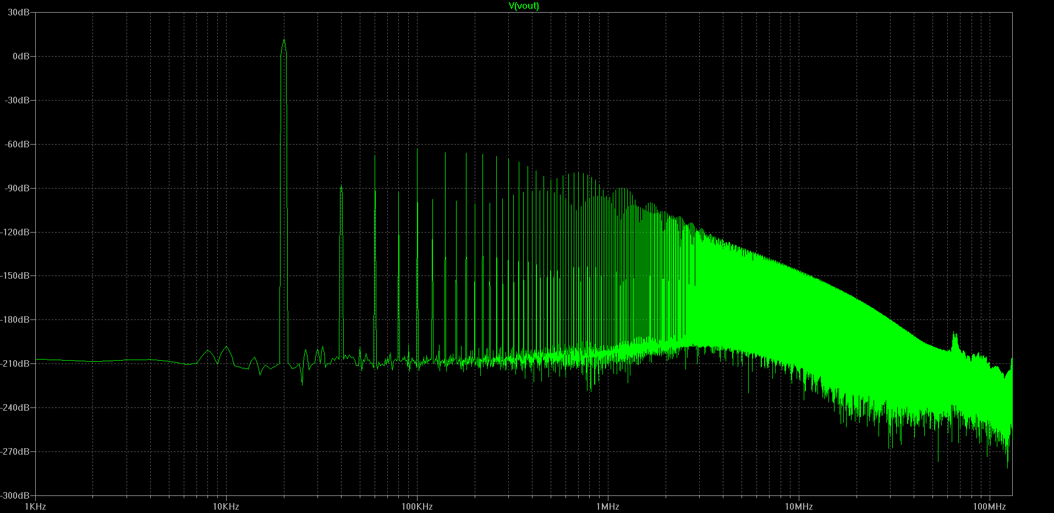Click the 100MHz frequency label
Screen dimensions: 1054x513
(990, 506)
